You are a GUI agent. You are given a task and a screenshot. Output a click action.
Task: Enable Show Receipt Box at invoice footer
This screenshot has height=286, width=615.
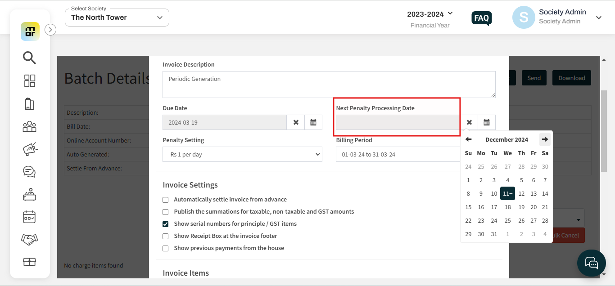coord(166,236)
